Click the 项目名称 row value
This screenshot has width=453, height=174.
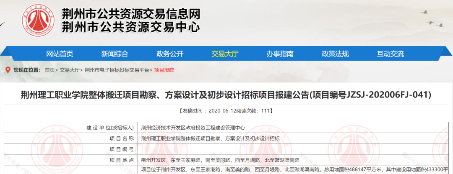click(x=210, y=138)
